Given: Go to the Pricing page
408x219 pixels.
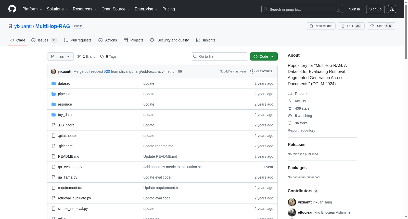Looking at the screenshot, I should click(x=169, y=9).
